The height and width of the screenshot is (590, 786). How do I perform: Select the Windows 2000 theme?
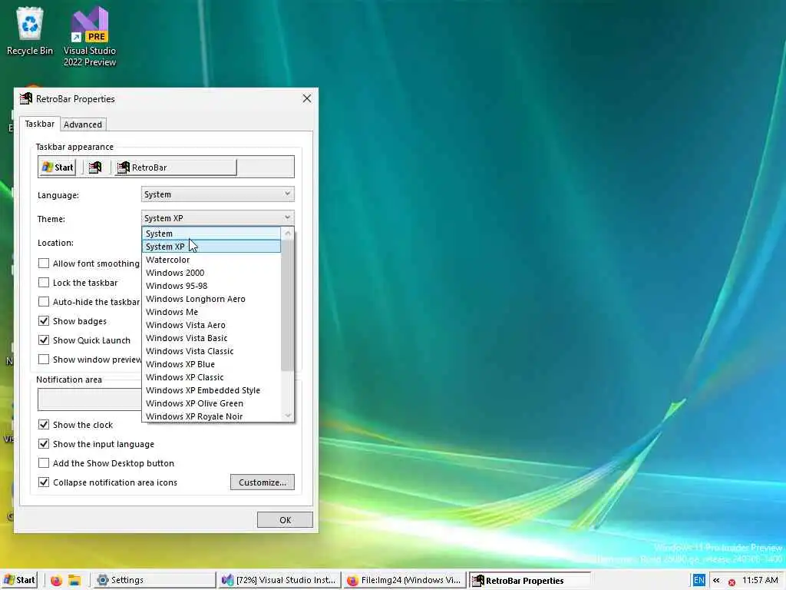[x=212, y=273]
